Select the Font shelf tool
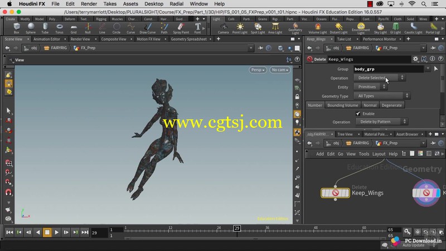Screen dimensions: 446x251 (x=198, y=28)
